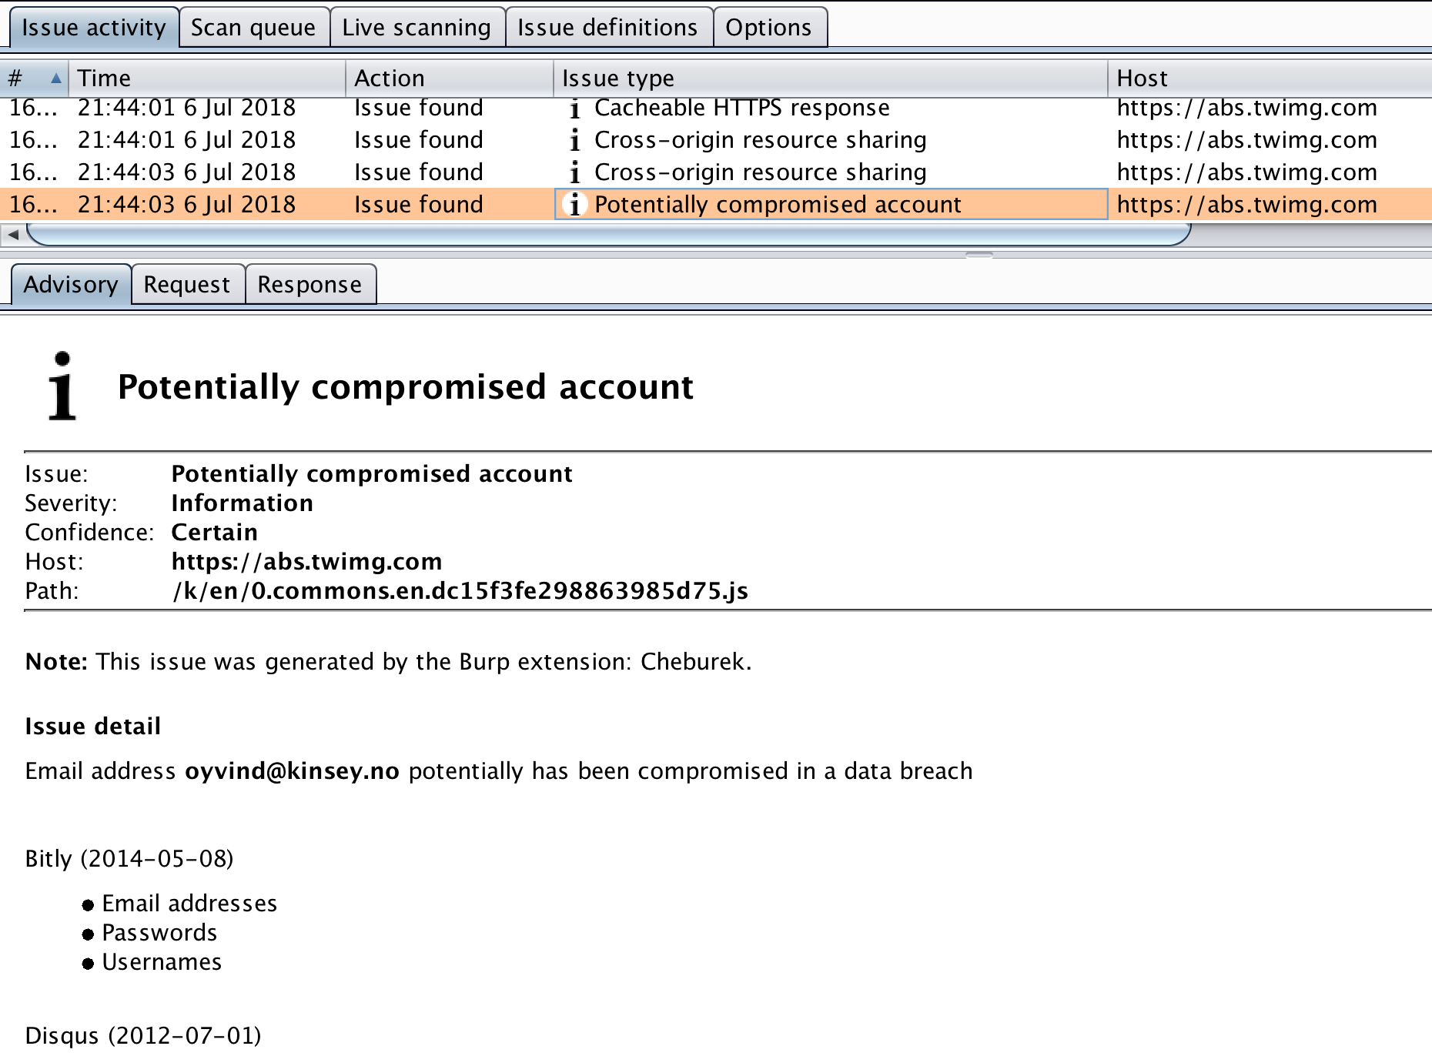This screenshot has height=1056, width=1432.
Task: Go to Issue definitions tab
Action: [607, 28]
